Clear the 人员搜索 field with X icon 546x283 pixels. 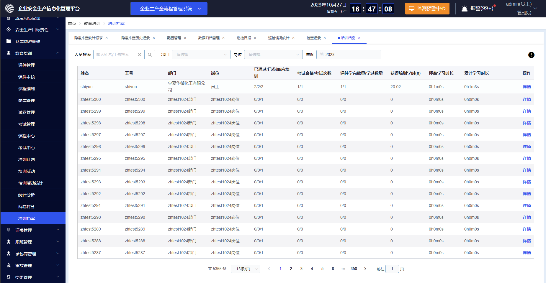click(139, 55)
